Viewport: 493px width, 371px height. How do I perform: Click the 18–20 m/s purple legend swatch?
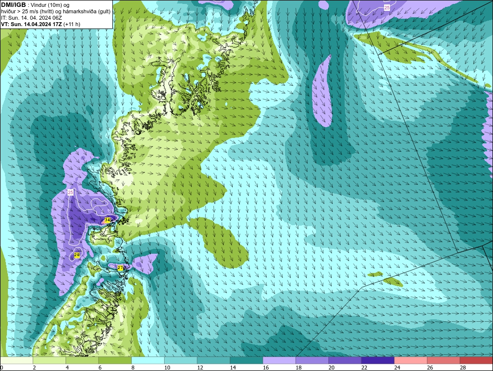click(312, 360)
